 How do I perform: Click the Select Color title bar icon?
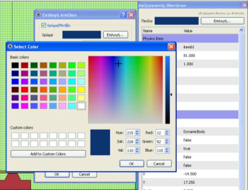pyautogui.click(x=10, y=47)
